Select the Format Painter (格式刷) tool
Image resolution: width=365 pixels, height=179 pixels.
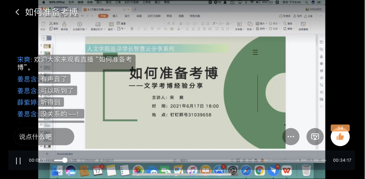64,26
